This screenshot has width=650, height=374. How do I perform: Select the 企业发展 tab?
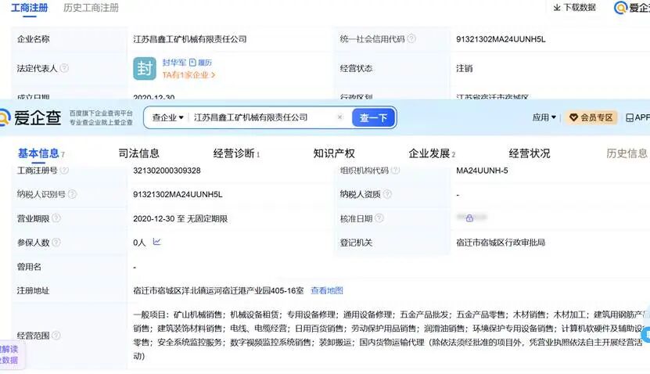432,153
